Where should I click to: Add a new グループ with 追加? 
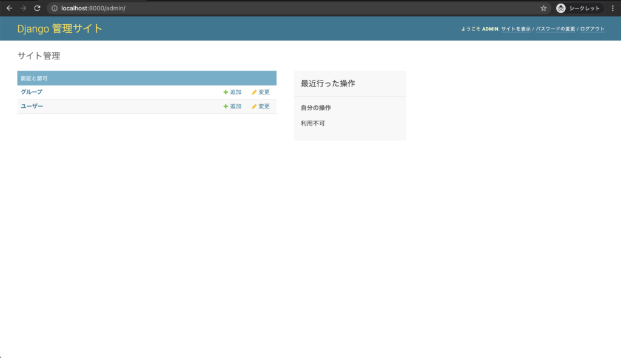(x=232, y=92)
